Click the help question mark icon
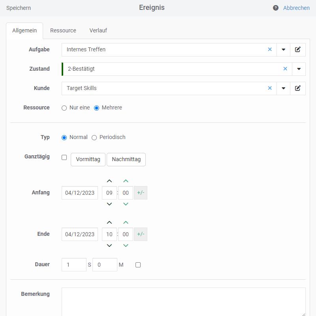The height and width of the screenshot is (316, 316). [276, 8]
